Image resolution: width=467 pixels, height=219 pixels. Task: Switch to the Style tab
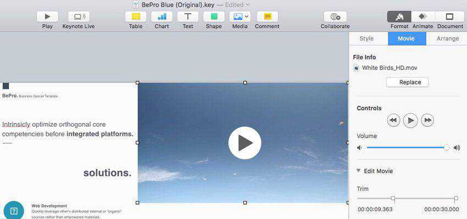pyautogui.click(x=366, y=39)
